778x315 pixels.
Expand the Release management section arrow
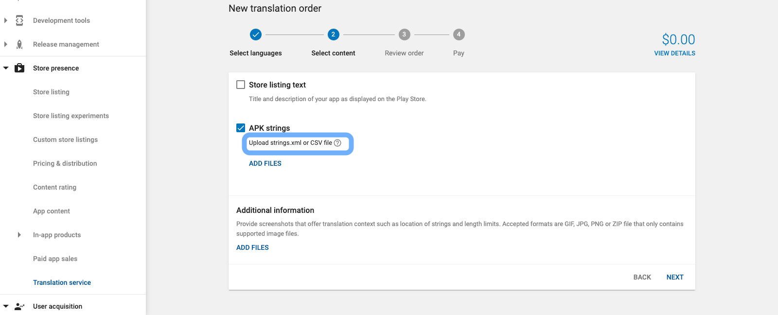[6, 44]
